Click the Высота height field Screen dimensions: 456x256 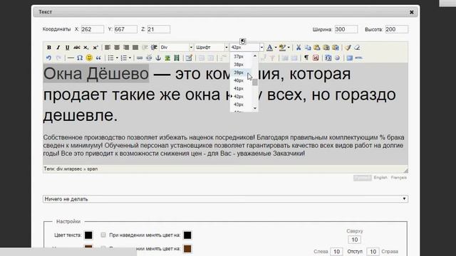pyautogui.click(x=397, y=29)
